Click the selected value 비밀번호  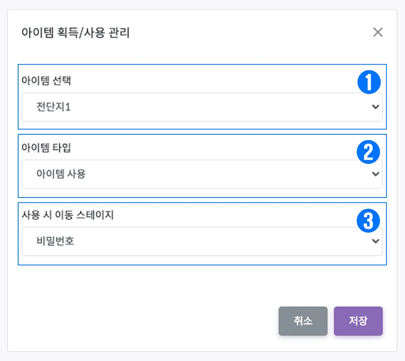point(55,241)
